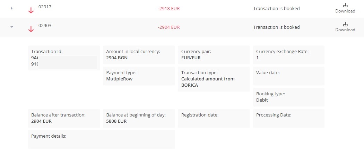The image size is (364, 156).
Task: Click the red debit arrow beside 02917
Action: 31,10
